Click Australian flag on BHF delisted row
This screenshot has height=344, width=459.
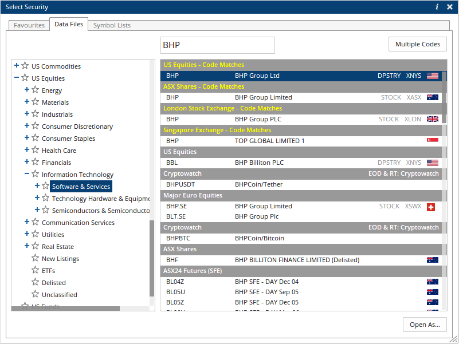433,260
